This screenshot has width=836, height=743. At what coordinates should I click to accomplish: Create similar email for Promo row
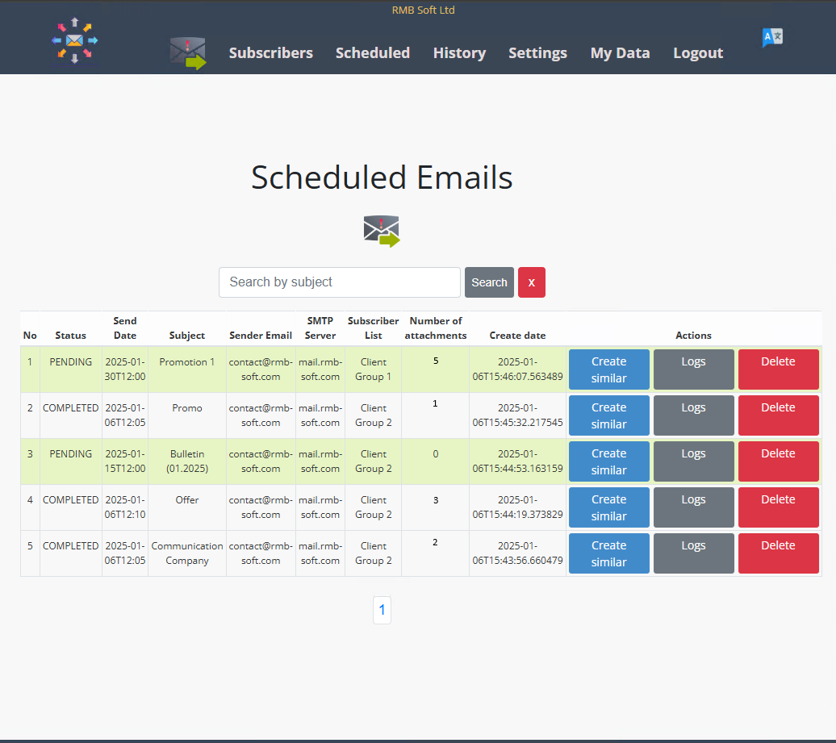609,415
